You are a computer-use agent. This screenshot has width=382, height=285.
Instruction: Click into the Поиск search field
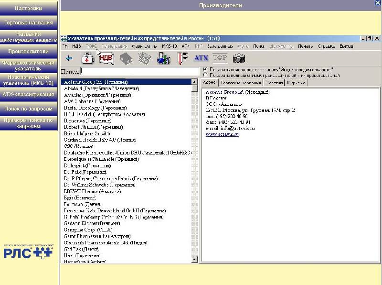(139, 71)
